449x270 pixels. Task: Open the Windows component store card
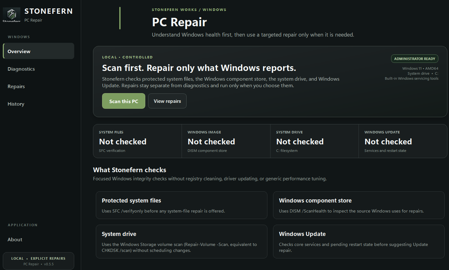(x=359, y=205)
